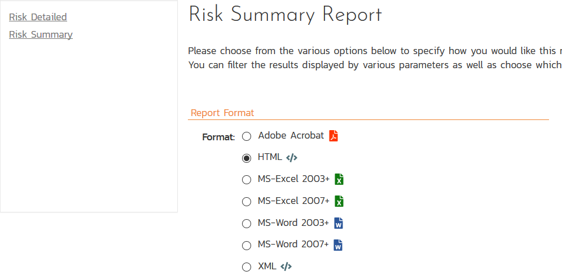The image size is (562, 280).
Task: Select the XML format radio button
Action: pos(247,267)
